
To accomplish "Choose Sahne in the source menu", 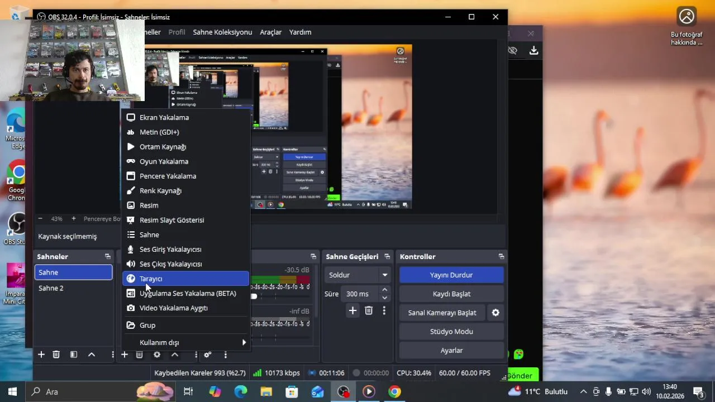I will (x=186, y=234).
